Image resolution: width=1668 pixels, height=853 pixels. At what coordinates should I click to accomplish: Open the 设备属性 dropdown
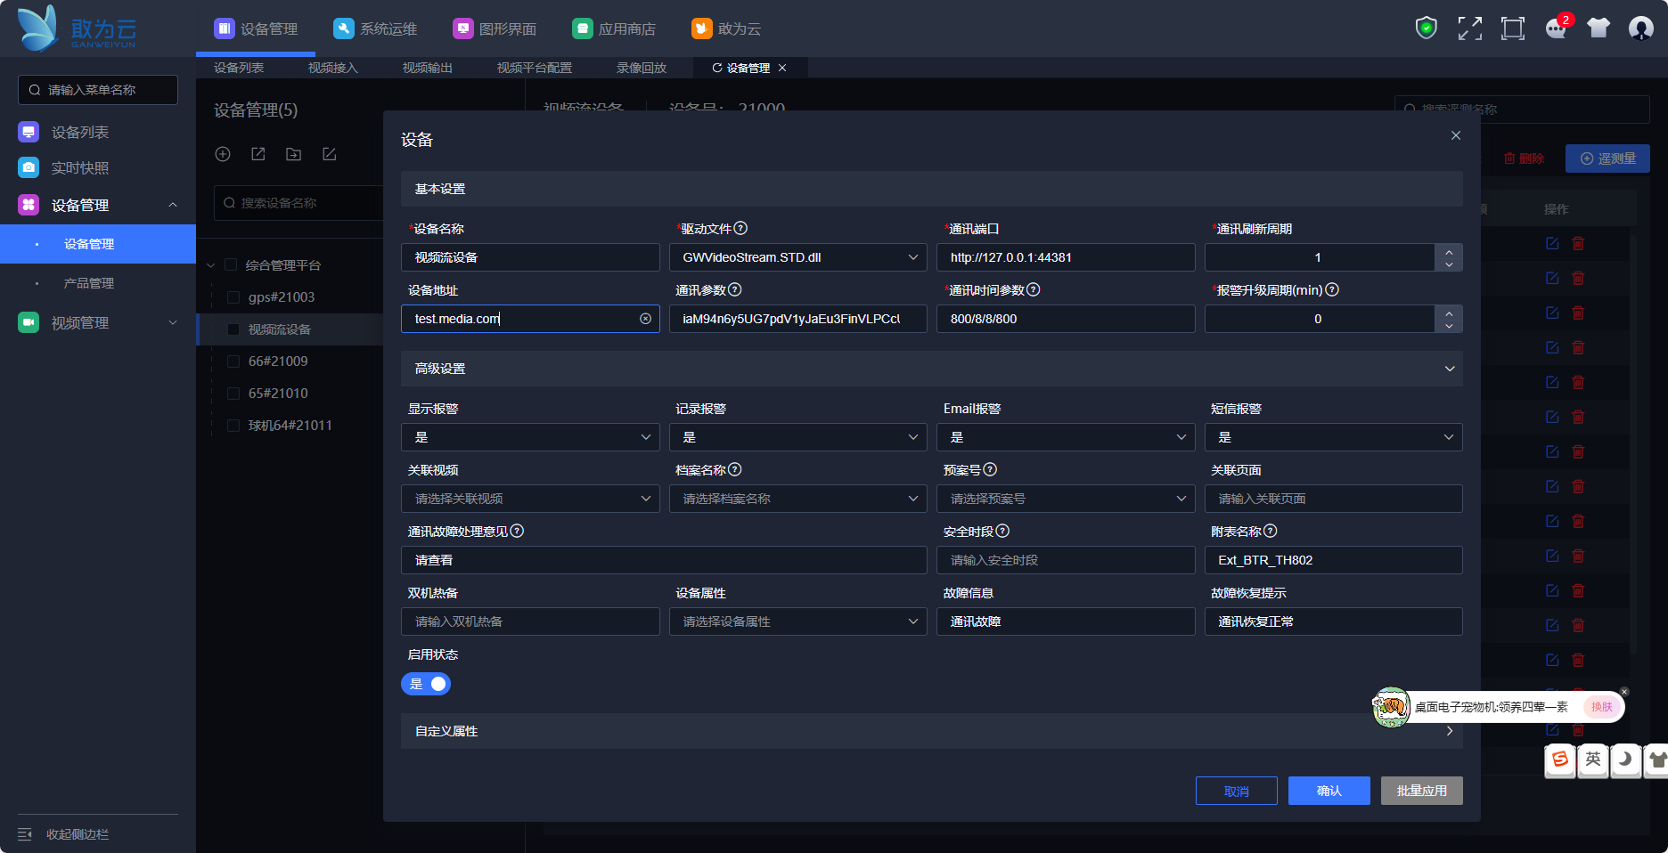click(x=798, y=621)
